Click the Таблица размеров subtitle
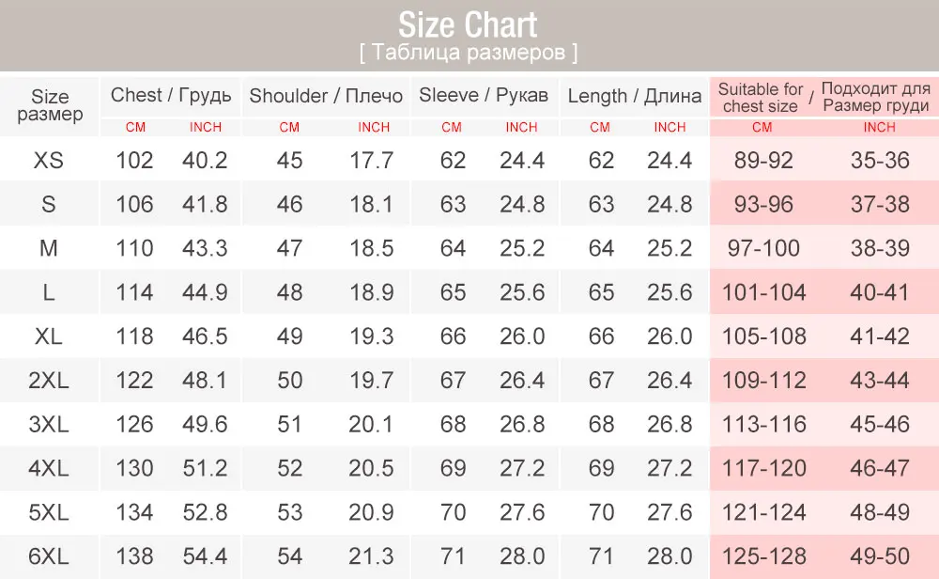939x579 pixels. [469, 53]
